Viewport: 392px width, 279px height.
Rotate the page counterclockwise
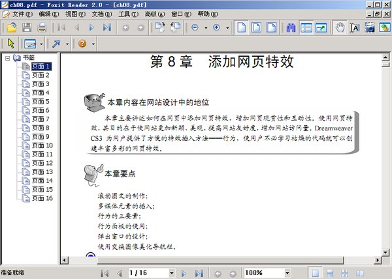pyautogui.click(x=176, y=27)
